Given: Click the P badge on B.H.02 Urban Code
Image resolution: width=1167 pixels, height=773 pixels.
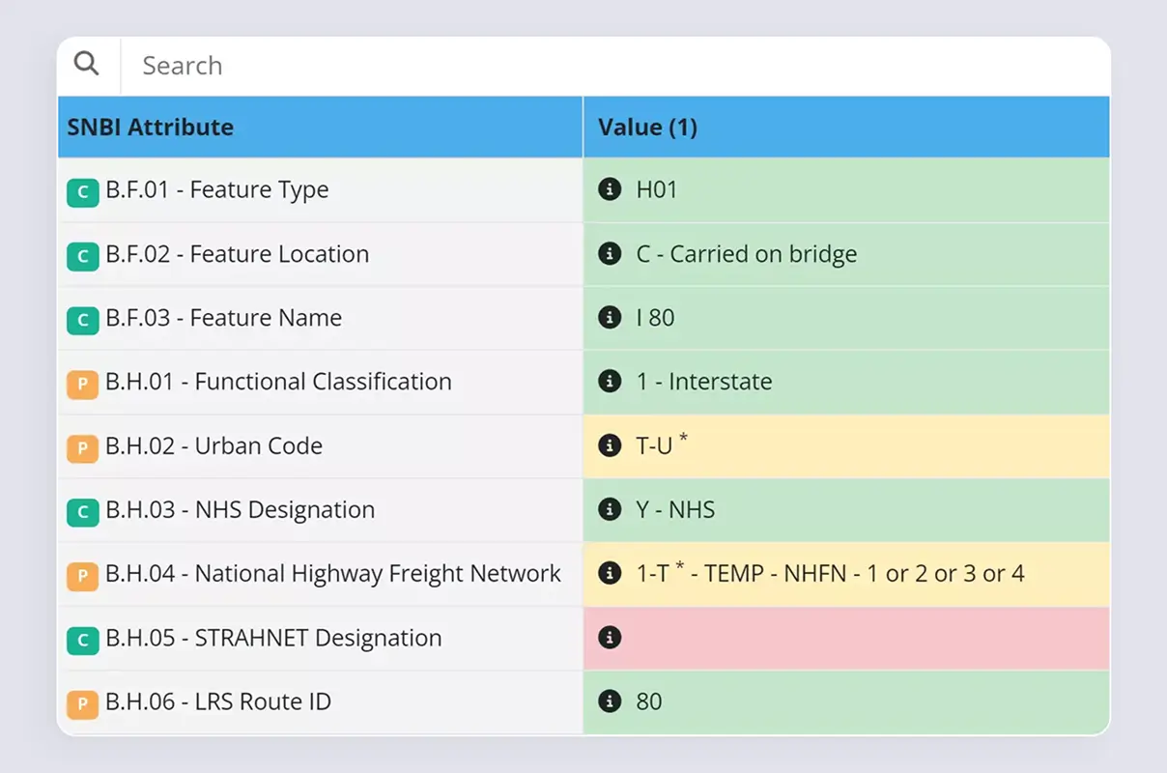Looking at the screenshot, I should pyautogui.click(x=82, y=448).
